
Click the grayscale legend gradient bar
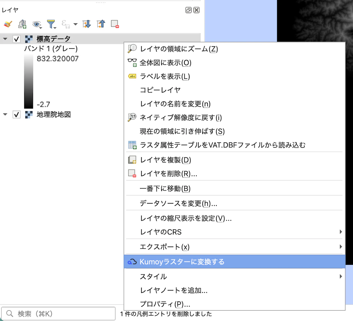coord(28,81)
